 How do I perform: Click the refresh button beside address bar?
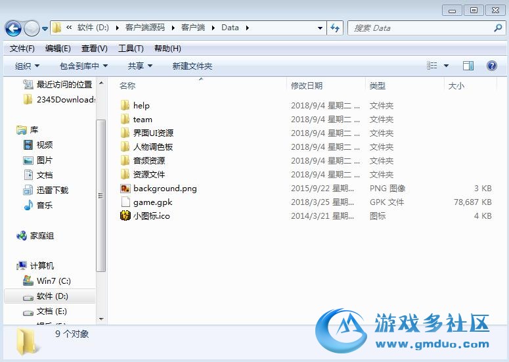click(x=335, y=28)
